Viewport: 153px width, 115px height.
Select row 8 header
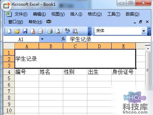(9, 98)
